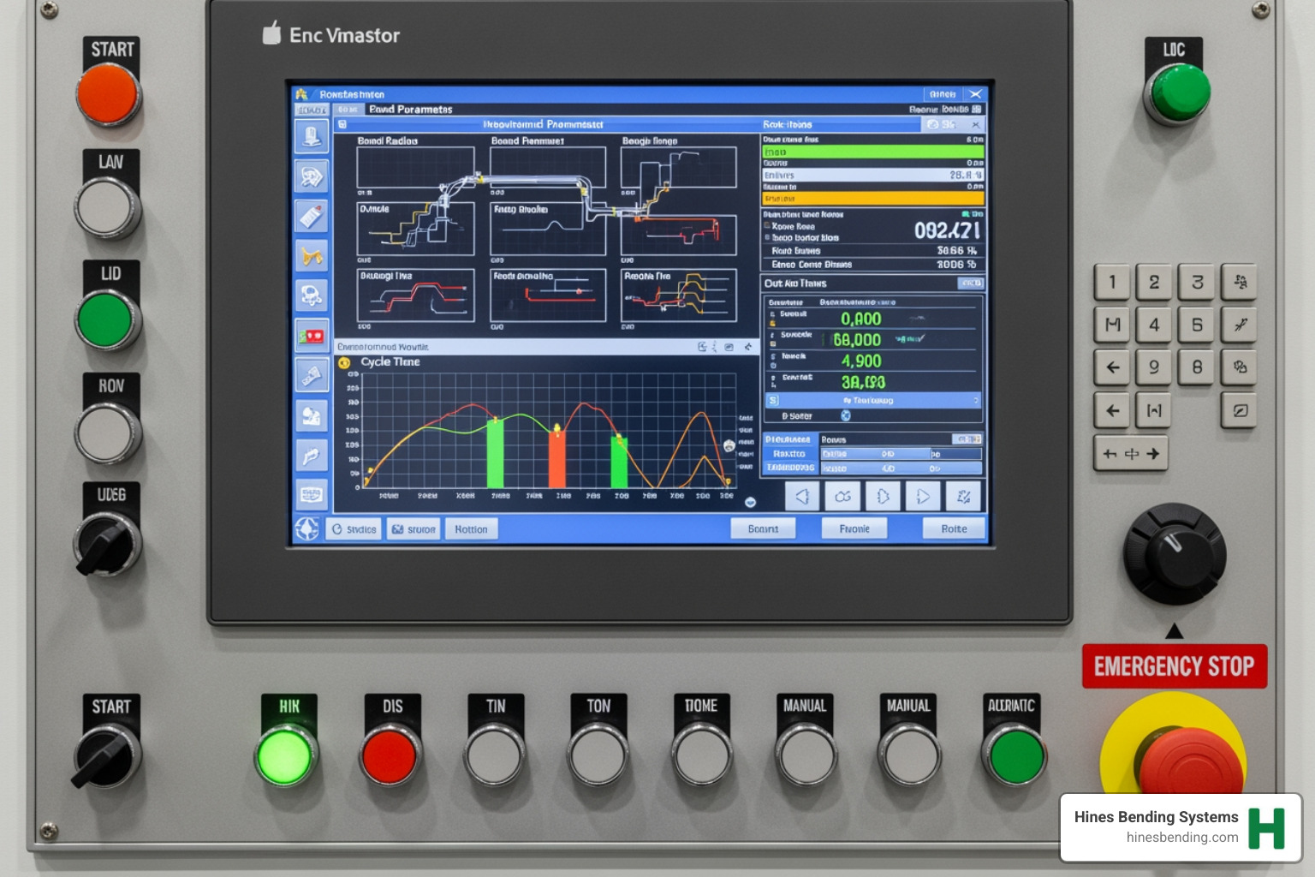Click the orange progress bar in the right panel
1315x877 pixels.
[874, 197]
